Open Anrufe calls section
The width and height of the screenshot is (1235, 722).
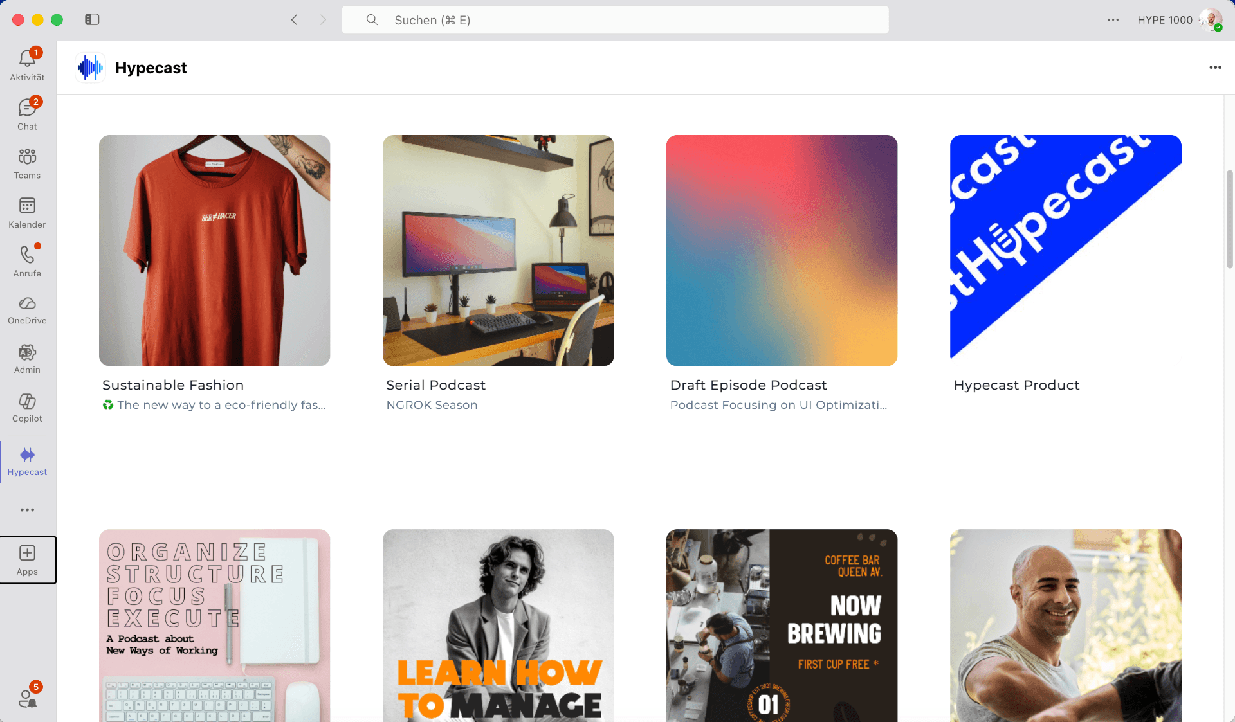[x=27, y=261]
